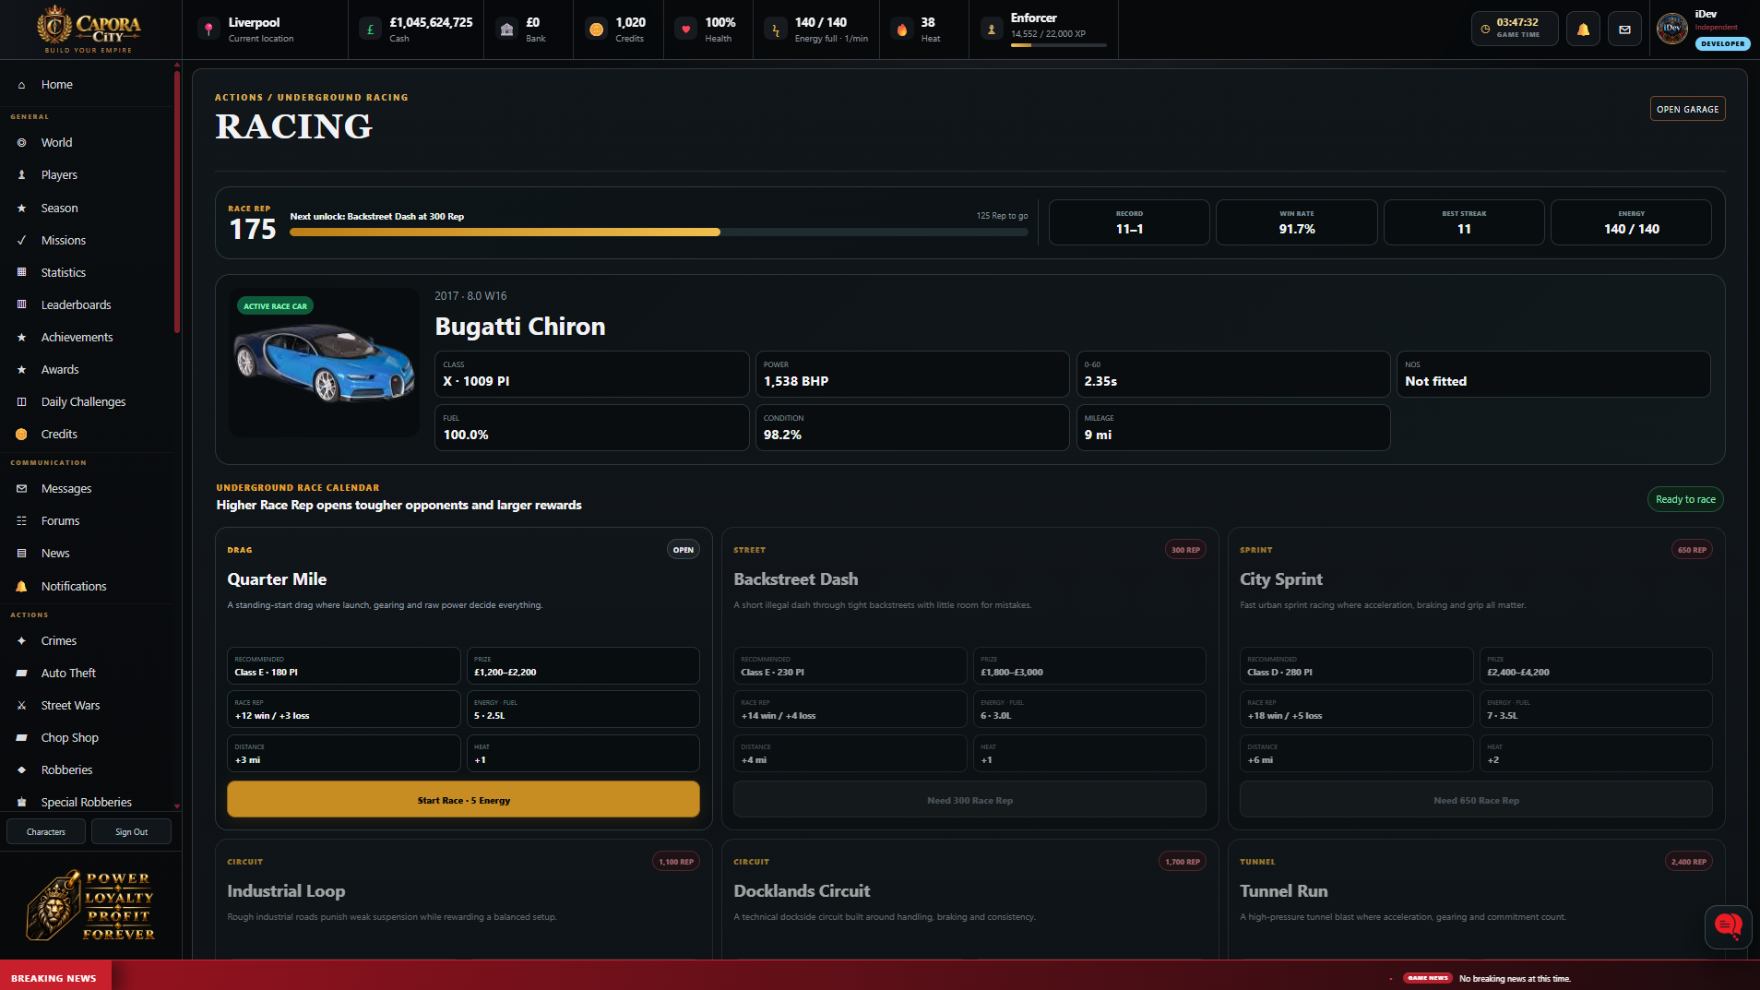Click the Enforcer XP progress bar
The width and height of the screenshot is (1760, 990).
[1058, 45]
